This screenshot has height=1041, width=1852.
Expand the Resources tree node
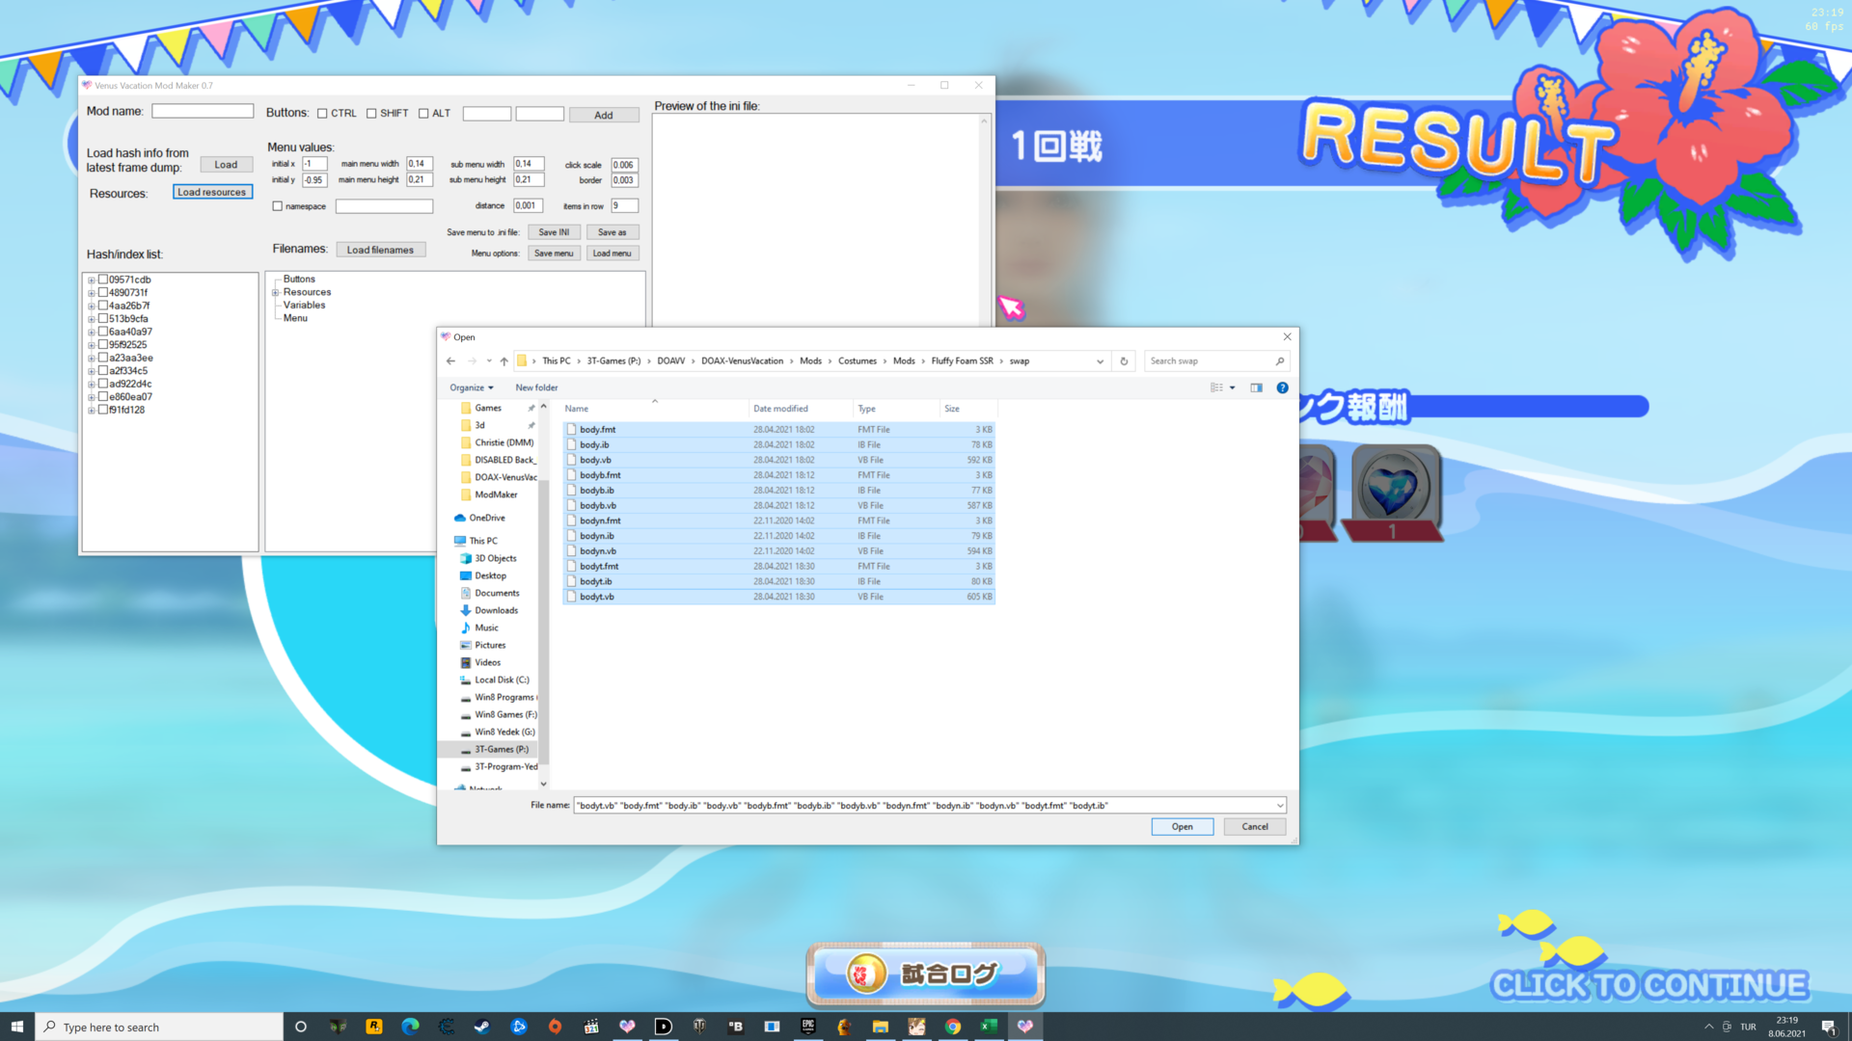click(276, 293)
